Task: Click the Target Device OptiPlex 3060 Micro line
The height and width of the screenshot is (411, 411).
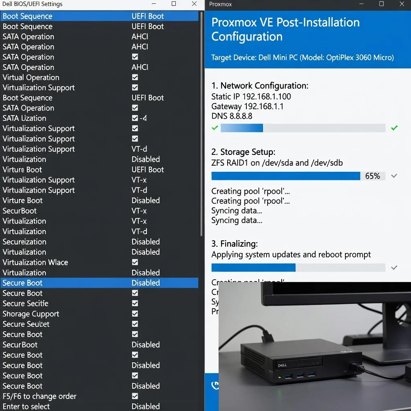Action: click(x=303, y=57)
